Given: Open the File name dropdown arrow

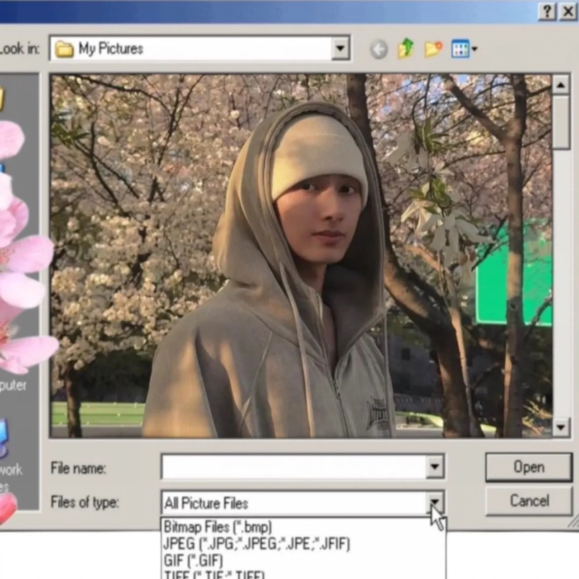Looking at the screenshot, I should tap(435, 467).
